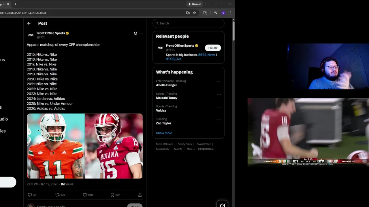Open the purple G profile avatar

pyautogui.click(x=223, y=13)
